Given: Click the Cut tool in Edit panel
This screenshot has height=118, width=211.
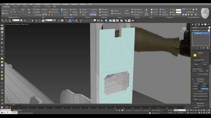Looking at the screenshot, I should (44, 12).
